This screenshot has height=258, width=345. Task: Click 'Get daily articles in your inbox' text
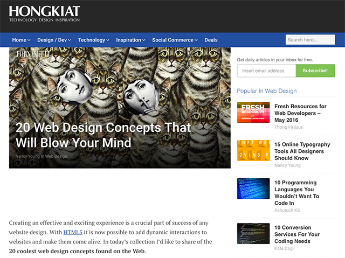point(275,60)
